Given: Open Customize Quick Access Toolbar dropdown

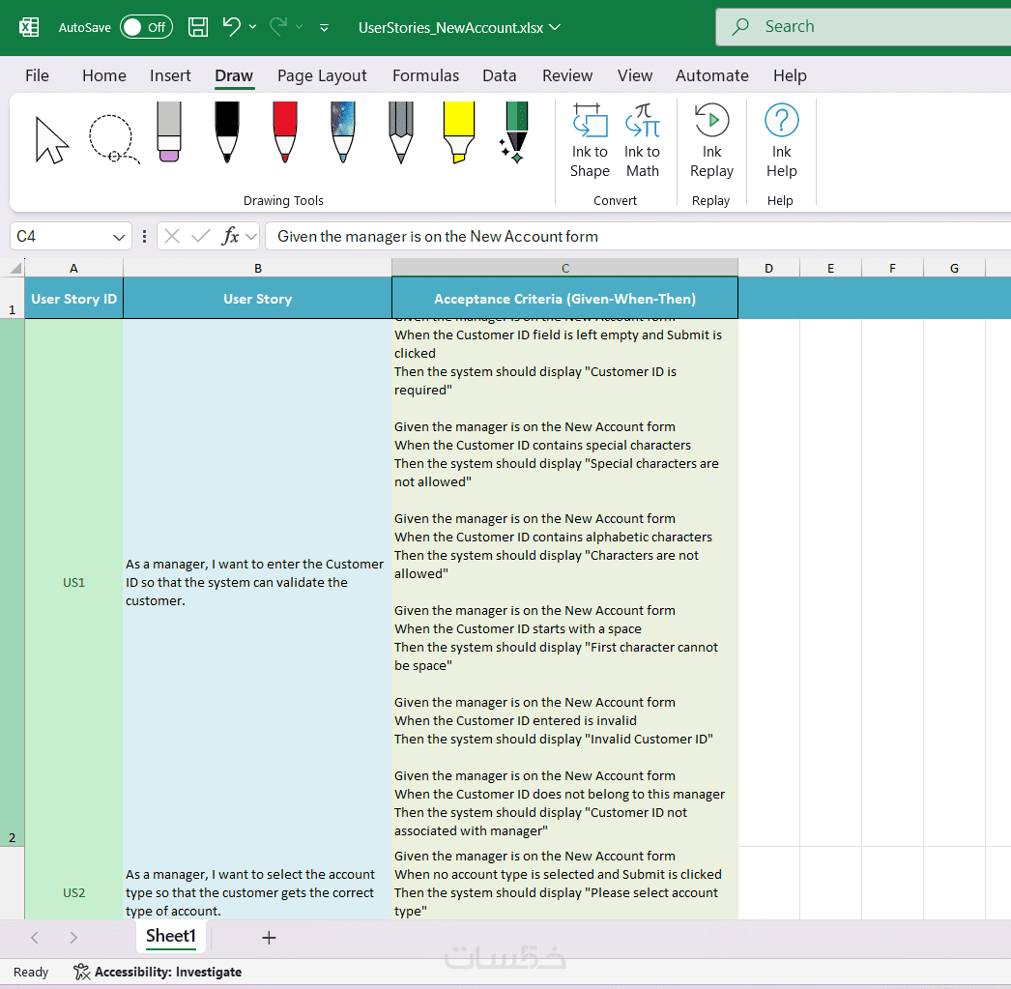Looking at the screenshot, I should (x=324, y=28).
